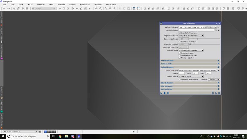Click the undo arrow in the toolbar
The image size is (247, 139).
(x=4, y=8)
